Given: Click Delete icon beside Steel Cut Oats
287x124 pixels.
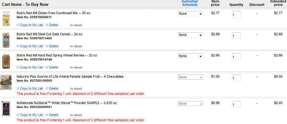Looking at the screenshot, I should [47, 46].
